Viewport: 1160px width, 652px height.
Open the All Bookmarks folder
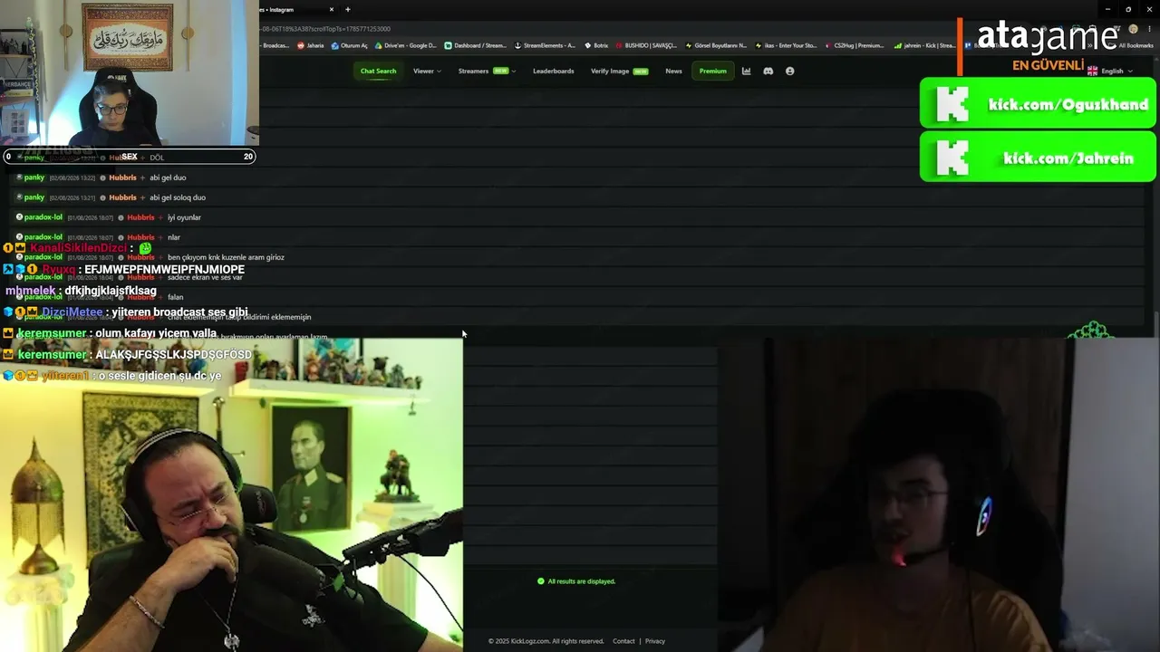(1131, 45)
